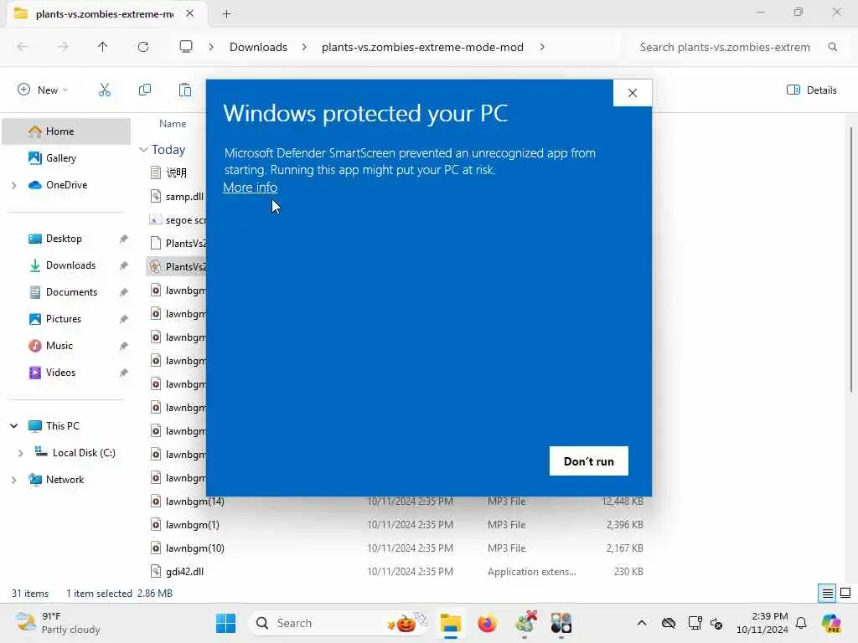This screenshot has width=858, height=643.
Task: Open Downloads quick access folder
Action: pos(70,265)
